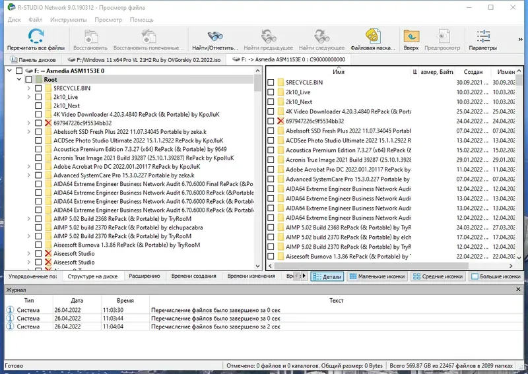Viewport: 528px width, 374px height.
Task: Check the Root folder checkbox
Action: pos(28,79)
